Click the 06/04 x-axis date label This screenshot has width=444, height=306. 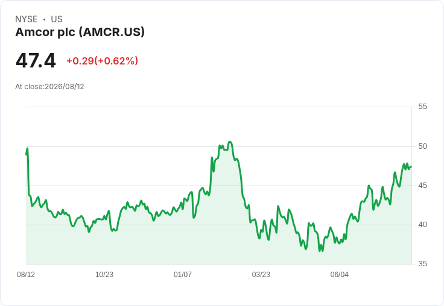340,274
